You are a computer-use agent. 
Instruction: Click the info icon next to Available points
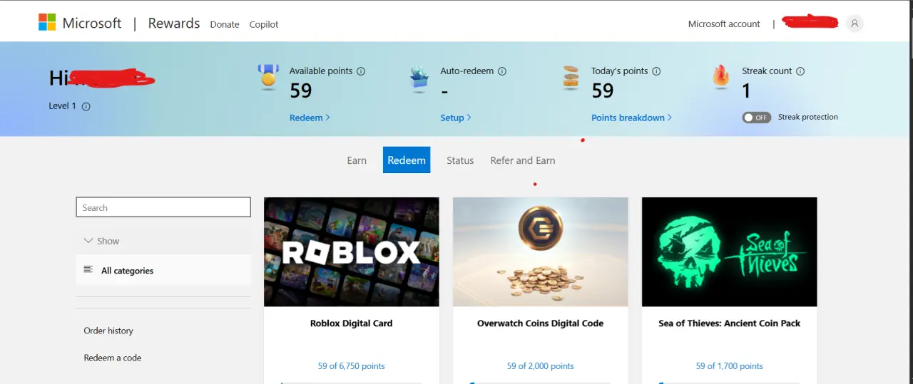point(361,71)
